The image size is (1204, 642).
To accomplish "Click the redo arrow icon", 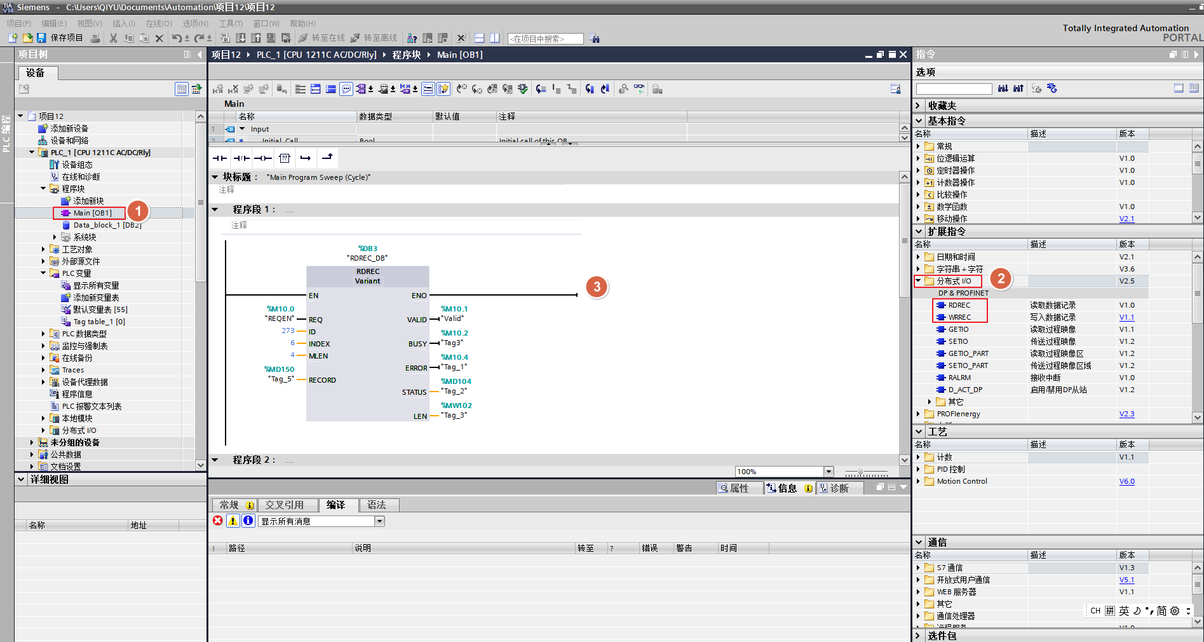I will [199, 38].
